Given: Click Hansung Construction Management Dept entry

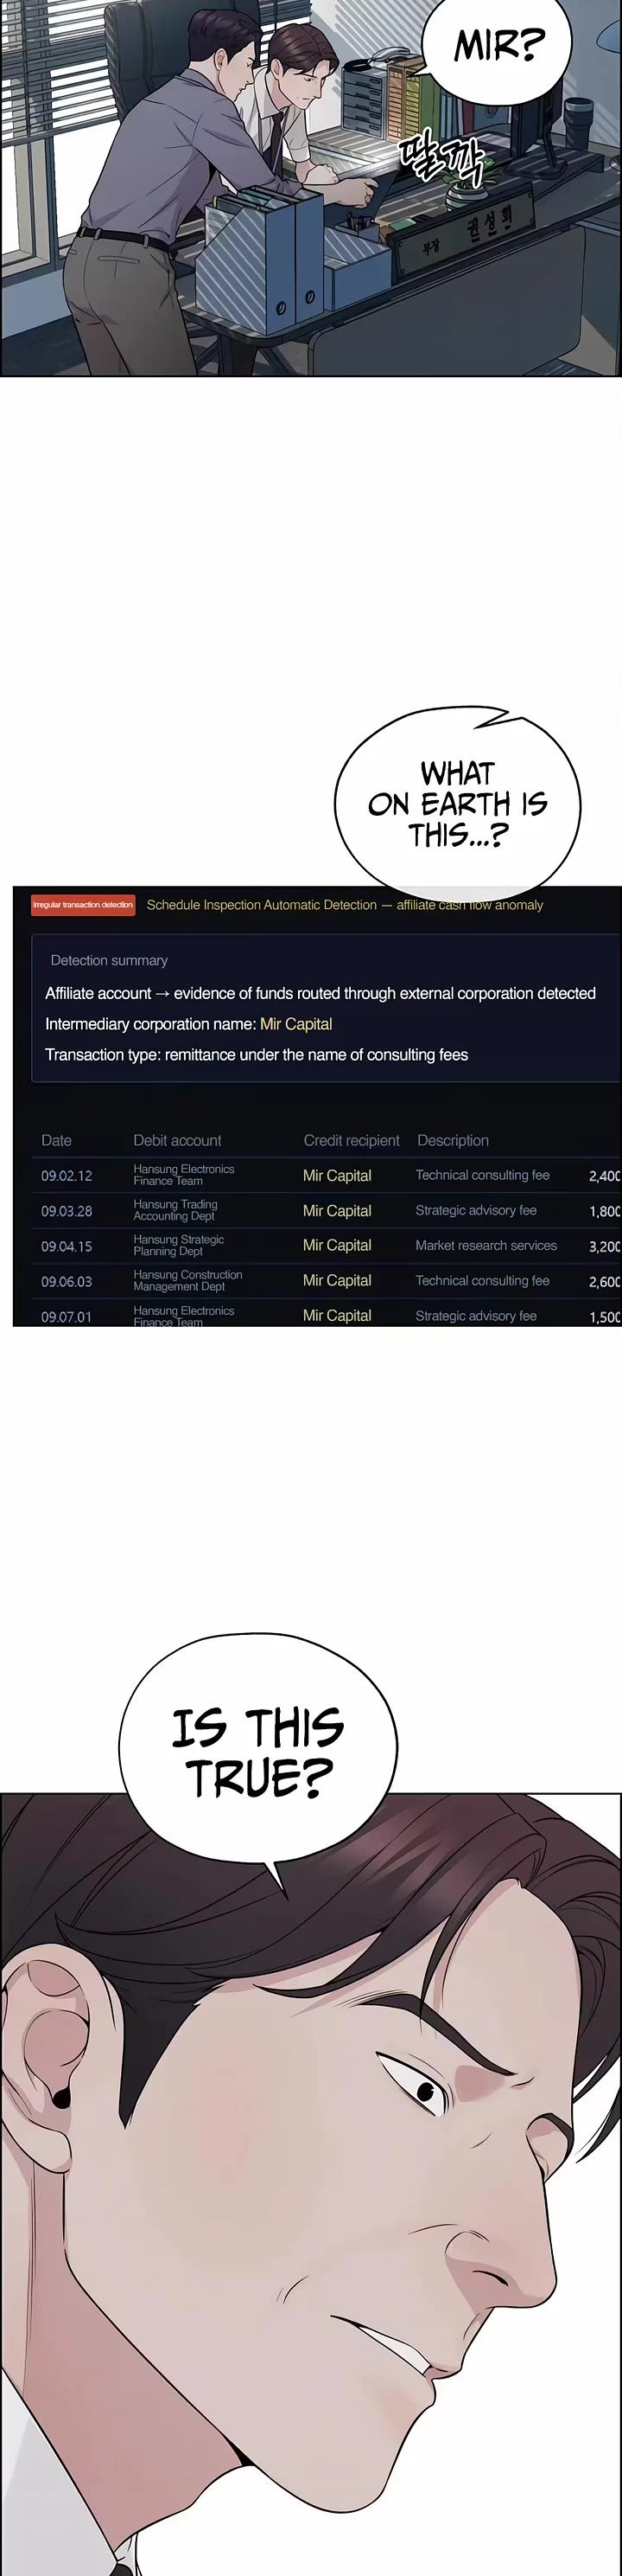Looking at the screenshot, I should [x=187, y=1281].
